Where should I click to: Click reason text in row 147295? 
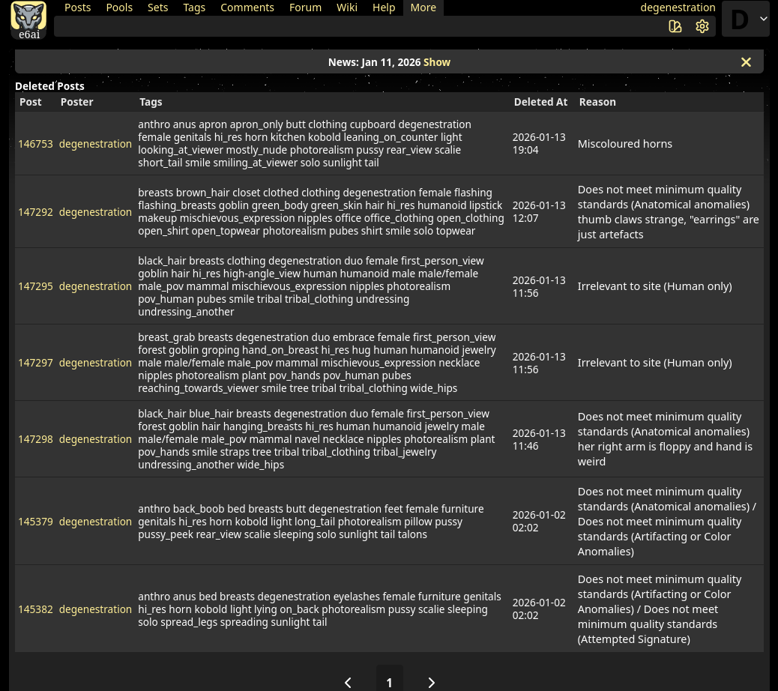(x=654, y=286)
